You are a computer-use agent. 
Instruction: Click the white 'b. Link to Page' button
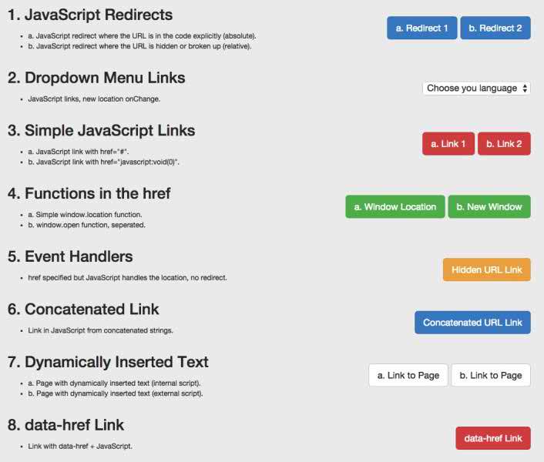click(491, 375)
